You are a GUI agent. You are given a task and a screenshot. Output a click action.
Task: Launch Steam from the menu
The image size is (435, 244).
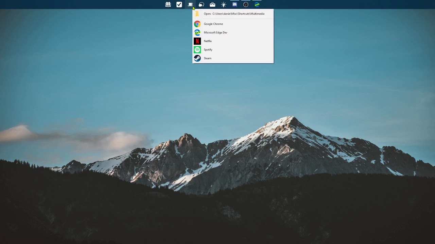pos(233,58)
